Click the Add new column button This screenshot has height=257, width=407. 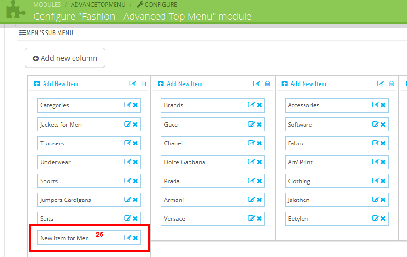[65, 58]
